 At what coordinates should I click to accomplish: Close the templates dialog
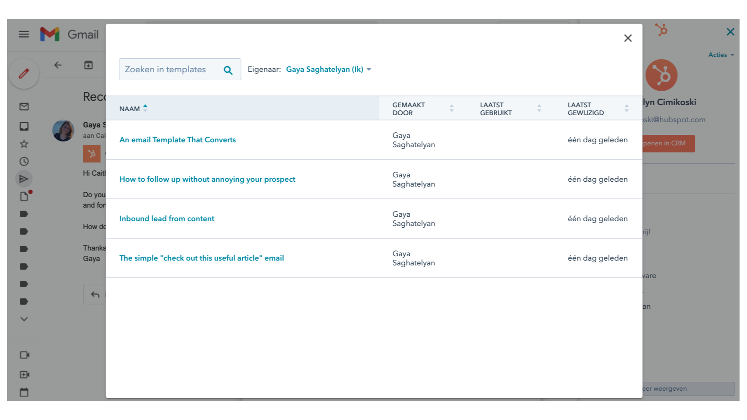pos(628,38)
